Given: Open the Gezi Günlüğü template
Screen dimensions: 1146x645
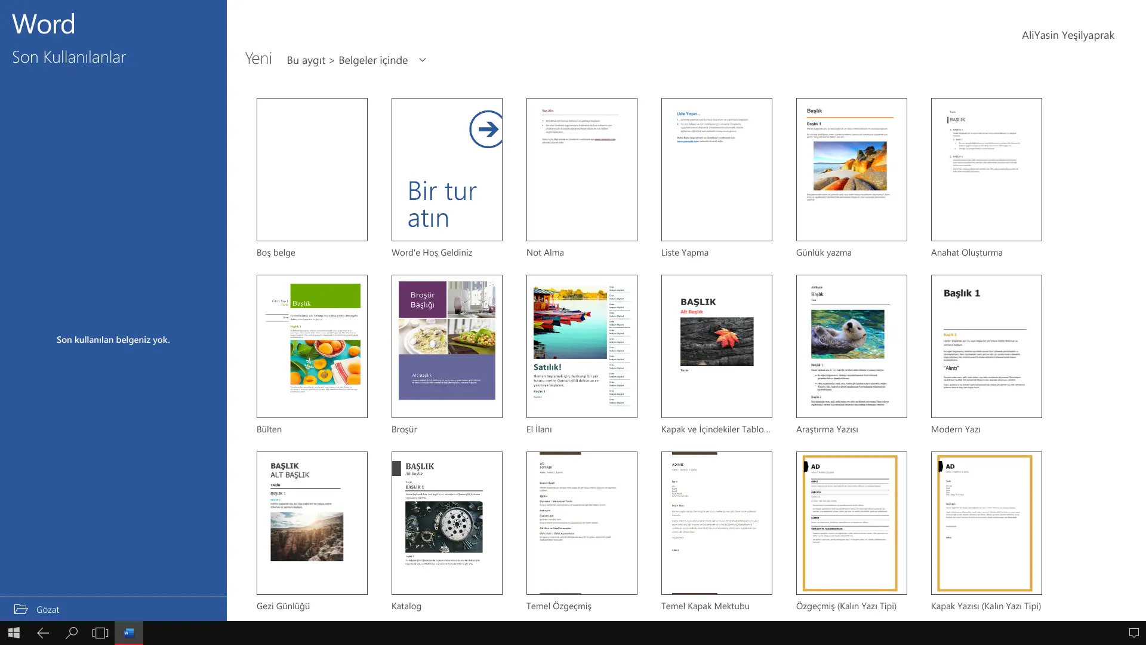Looking at the screenshot, I should tap(312, 523).
